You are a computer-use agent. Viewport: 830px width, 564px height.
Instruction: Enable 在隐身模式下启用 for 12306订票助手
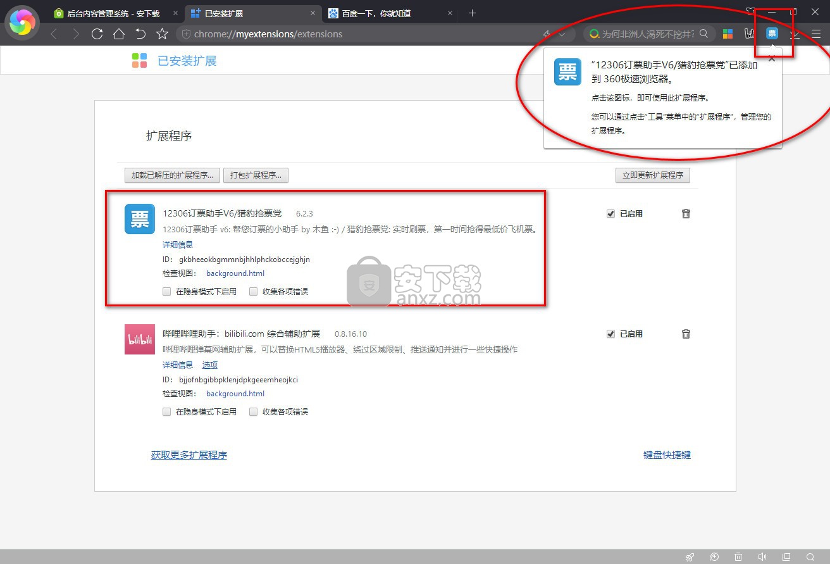[x=167, y=292]
